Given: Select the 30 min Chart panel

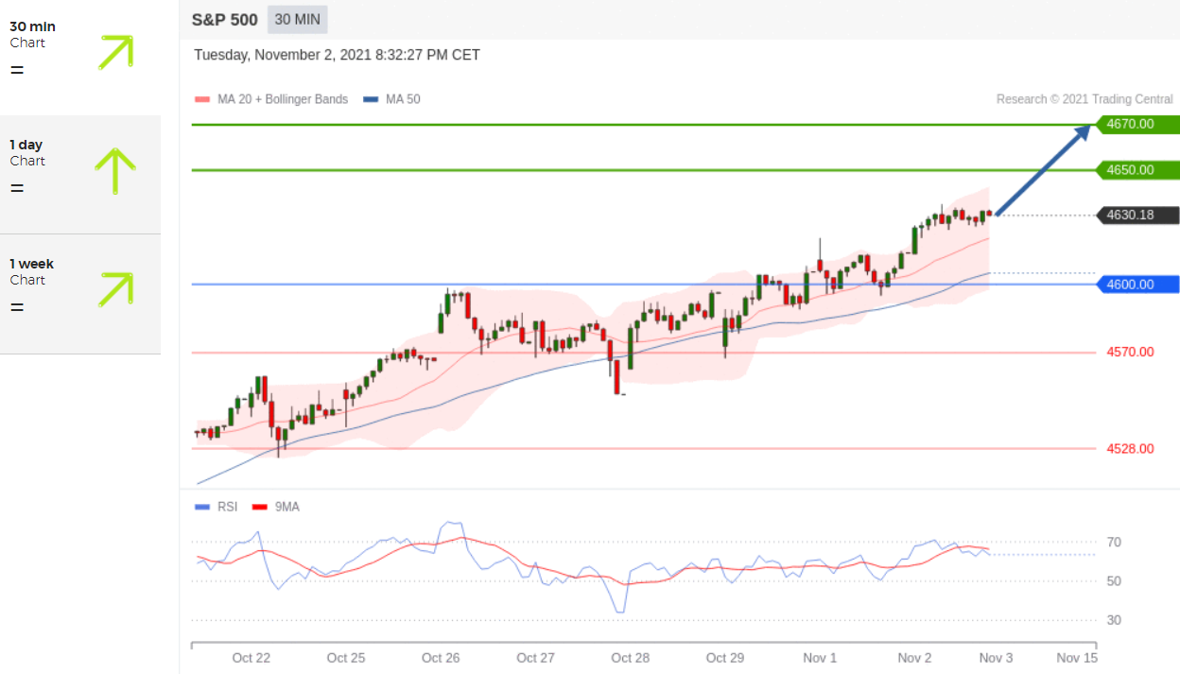Looking at the screenshot, I should (80, 57).
